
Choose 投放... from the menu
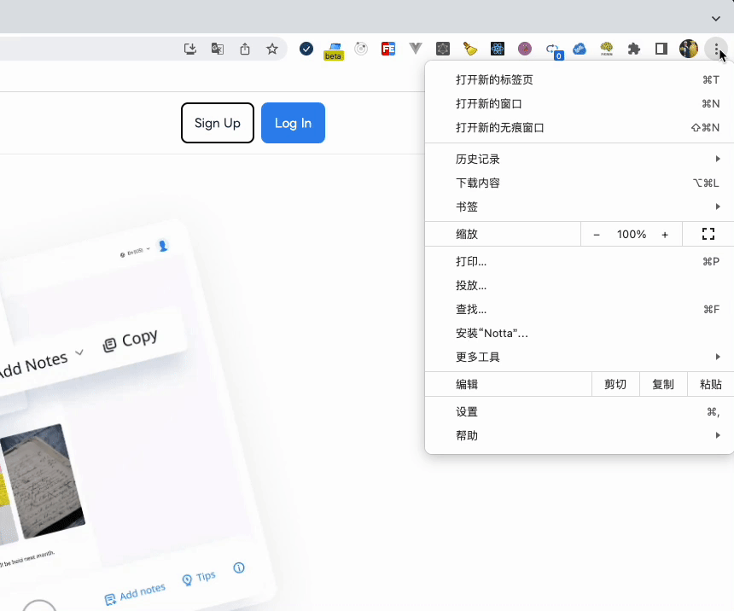tap(580, 286)
